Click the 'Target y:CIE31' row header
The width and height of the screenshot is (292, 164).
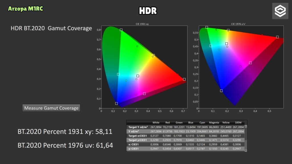pos(137,140)
